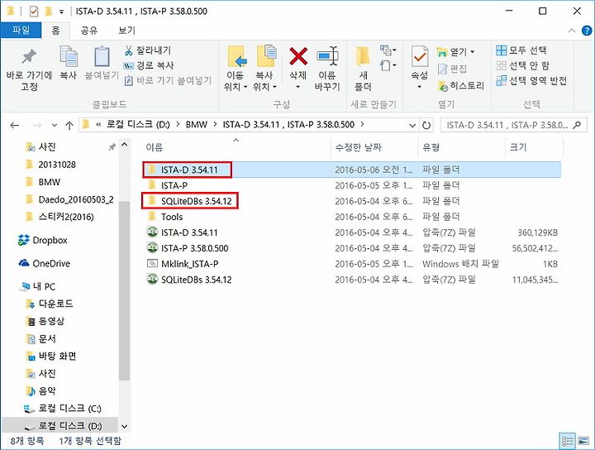Expand the New item dropdown in ribbon
The width and height of the screenshot is (595, 450).
pyautogui.click(x=388, y=50)
